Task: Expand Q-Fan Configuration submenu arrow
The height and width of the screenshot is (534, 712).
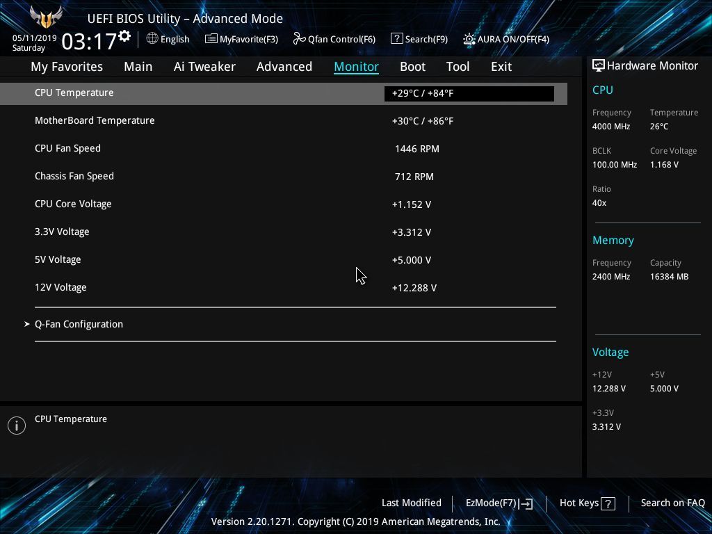Action: 27,324
